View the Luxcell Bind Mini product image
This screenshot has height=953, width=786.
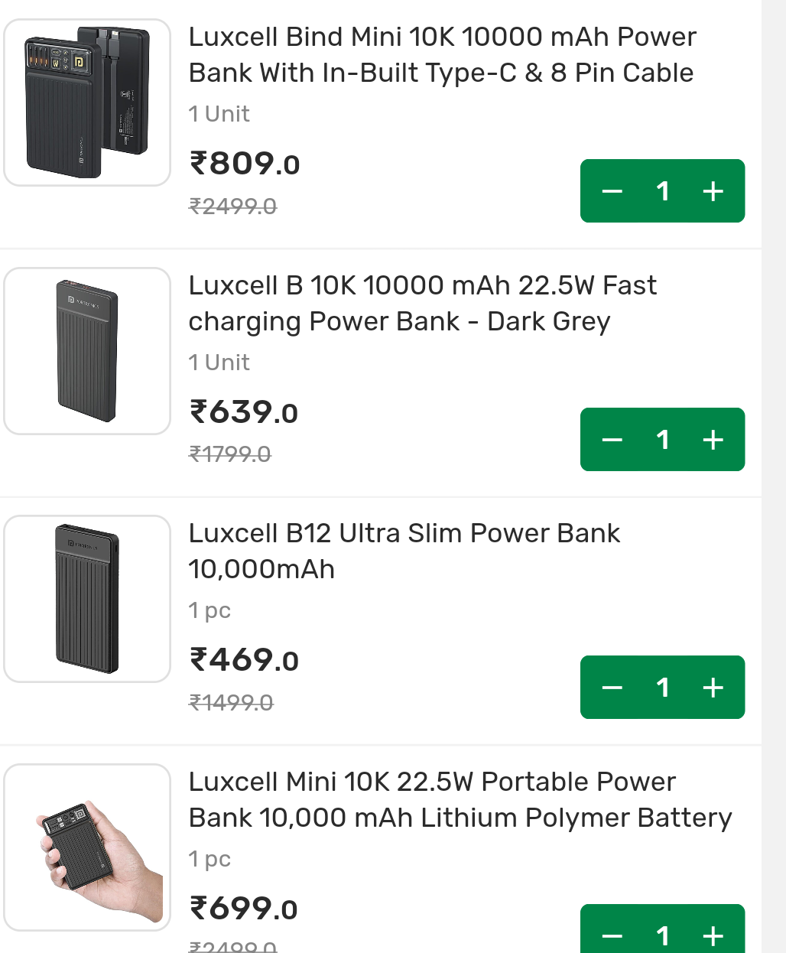click(x=86, y=102)
